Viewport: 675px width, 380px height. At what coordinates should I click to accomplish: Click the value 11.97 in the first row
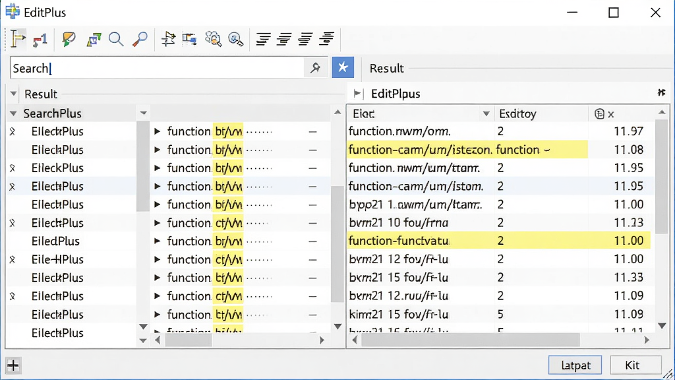pos(628,131)
